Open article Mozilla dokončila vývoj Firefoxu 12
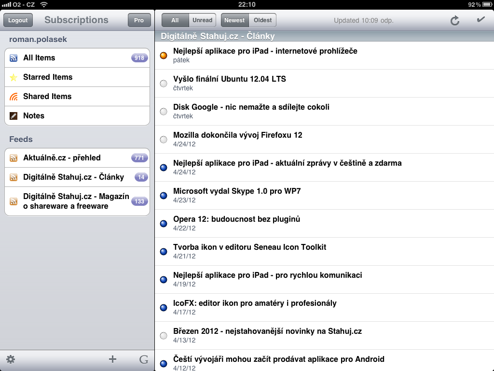494x371 pixels. pyautogui.click(x=325, y=140)
